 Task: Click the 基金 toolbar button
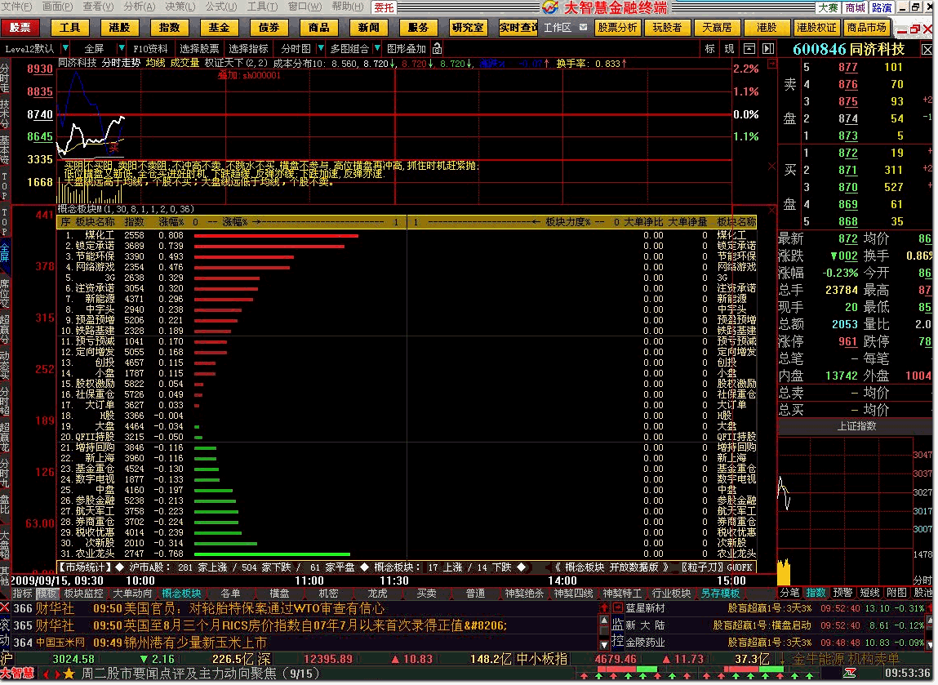tap(219, 28)
